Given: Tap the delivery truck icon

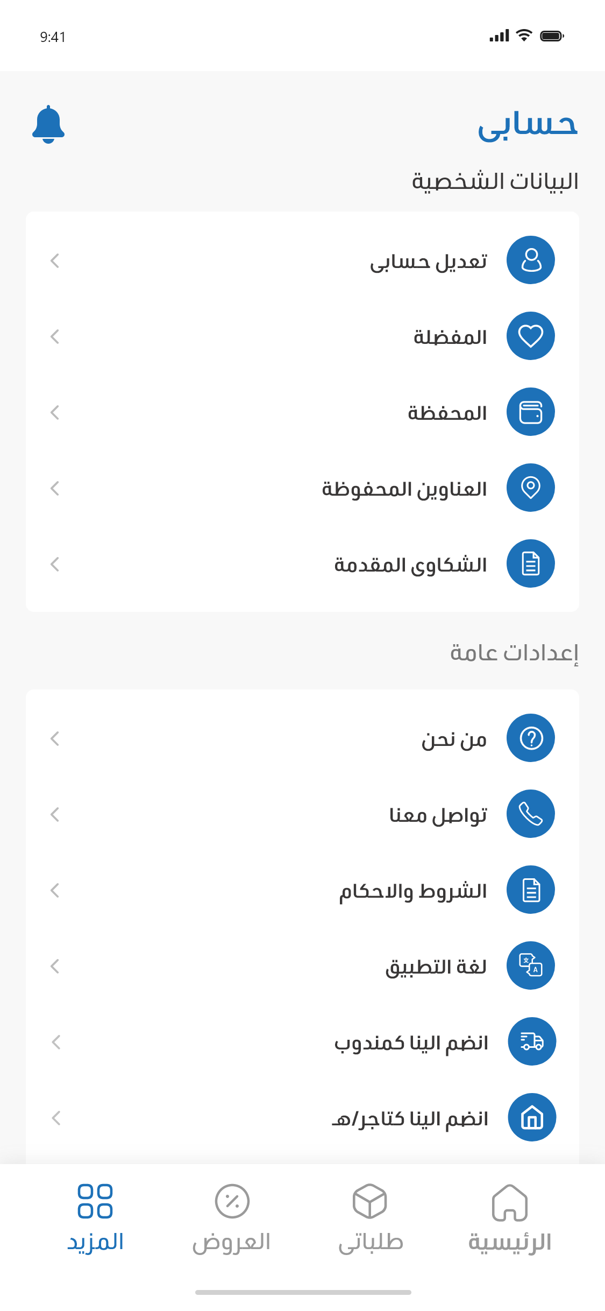Looking at the screenshot, I should coord(532,1041).
